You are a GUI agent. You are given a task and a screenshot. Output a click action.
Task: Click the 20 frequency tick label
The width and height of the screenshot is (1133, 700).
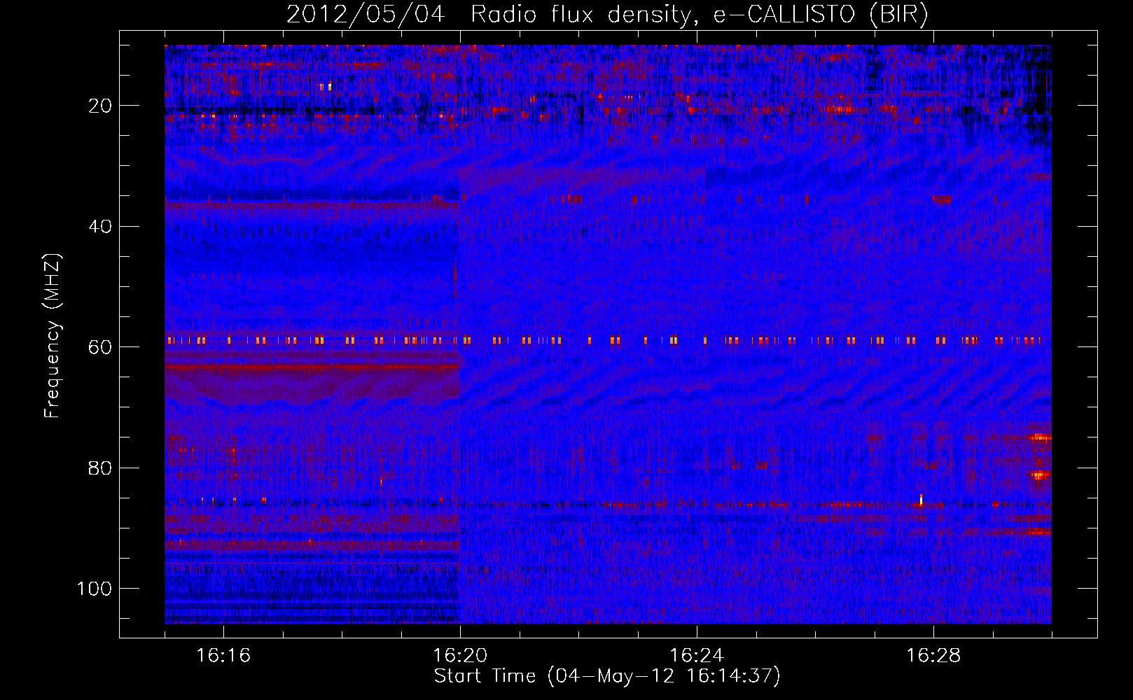coord(100,106)
